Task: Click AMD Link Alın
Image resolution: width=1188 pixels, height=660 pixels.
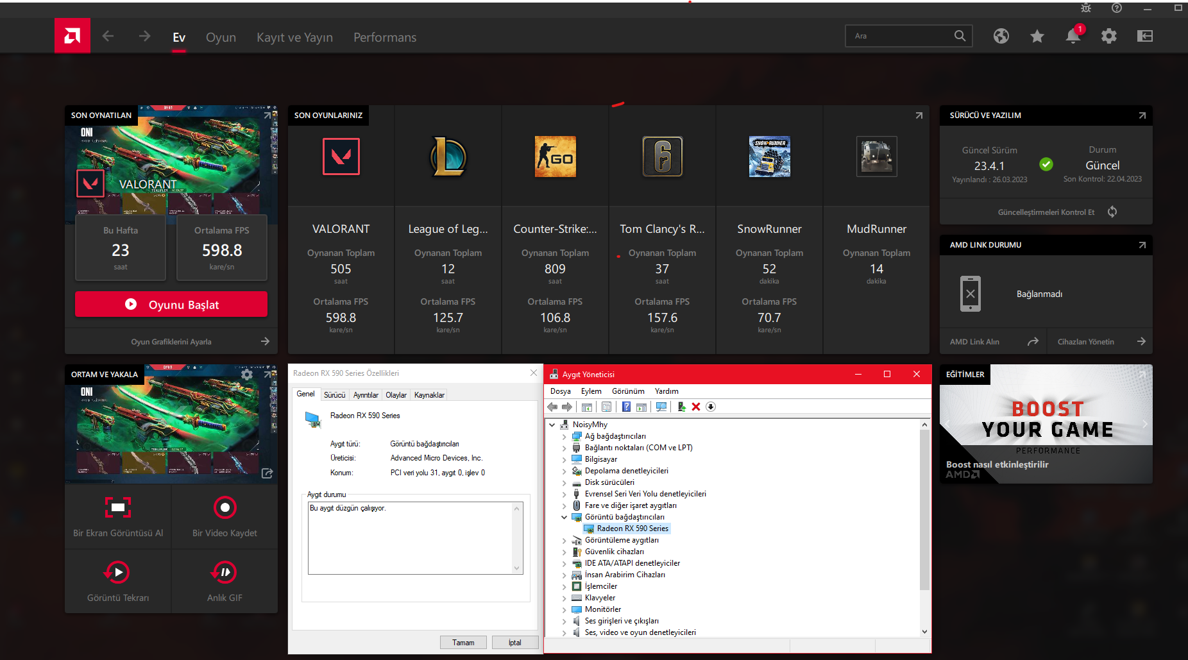Action: click(993, 342)
